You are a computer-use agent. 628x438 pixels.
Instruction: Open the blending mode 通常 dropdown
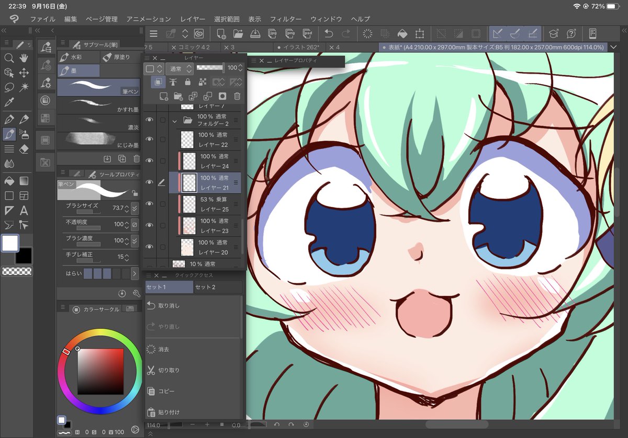point(179,68)
